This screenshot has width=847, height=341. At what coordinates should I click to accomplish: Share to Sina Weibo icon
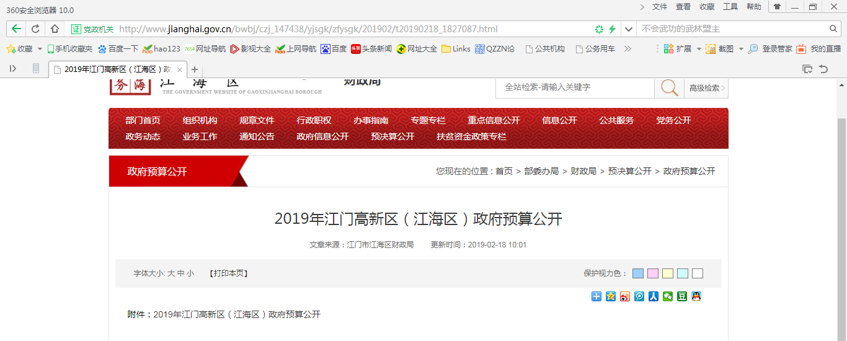click(x=625, y=296)
